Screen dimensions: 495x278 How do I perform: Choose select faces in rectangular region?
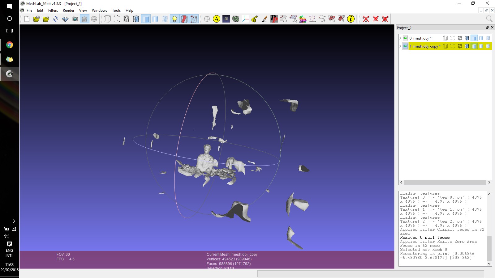pos(332,19)
